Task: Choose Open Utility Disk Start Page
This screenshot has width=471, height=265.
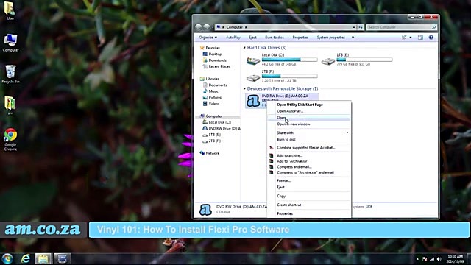Action: tap(300, 105)
